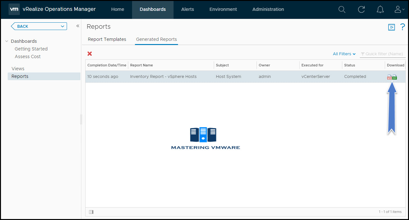Click the column chooser icon at the bottom left
Image resolution: width=409 pixels, height=220 pixels.
(91, 212)
